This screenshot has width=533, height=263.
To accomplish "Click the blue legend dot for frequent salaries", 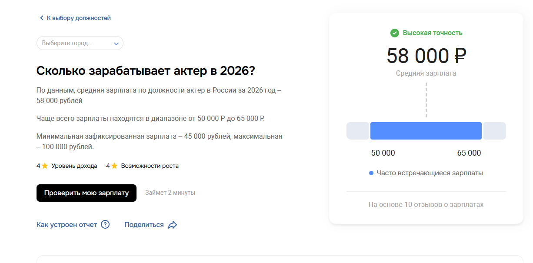I will pos(371,173).
